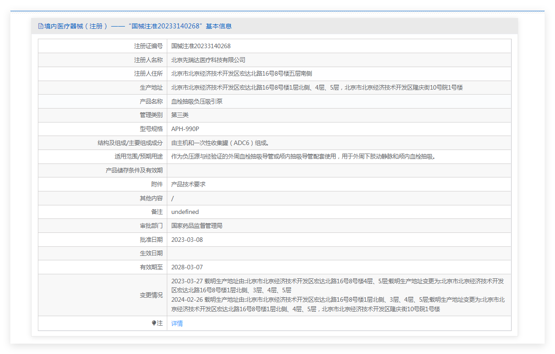Click the 适用范围/预期用途 description text

pyautogui.click(x=304, y=157)
